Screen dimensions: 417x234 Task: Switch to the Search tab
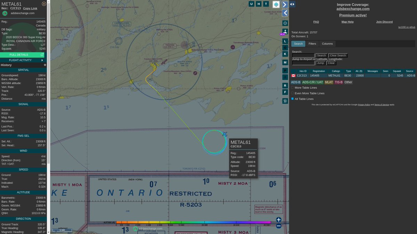pyautogui.click(x=298, y=44)
